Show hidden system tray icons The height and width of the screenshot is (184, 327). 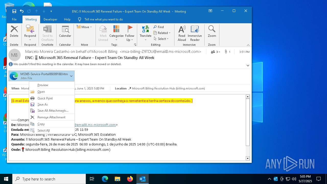pyautogui.click(x=269, y=179)
